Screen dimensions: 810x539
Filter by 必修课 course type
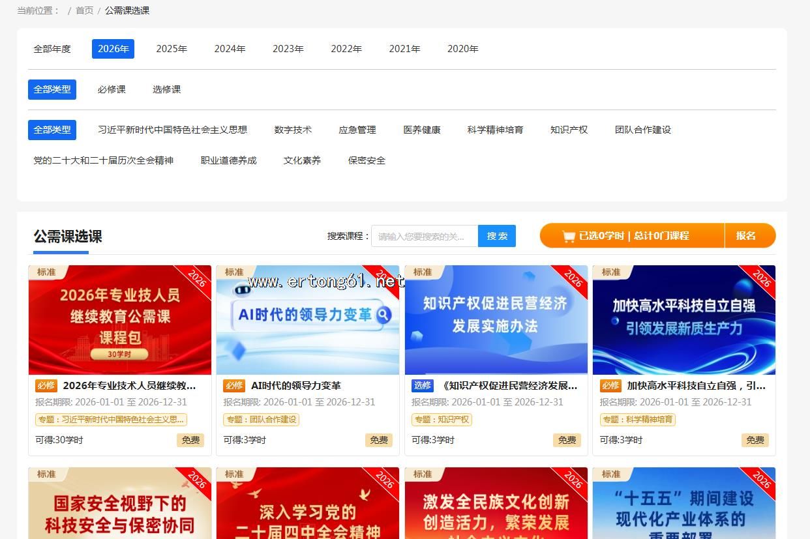(x=112, y=89)
